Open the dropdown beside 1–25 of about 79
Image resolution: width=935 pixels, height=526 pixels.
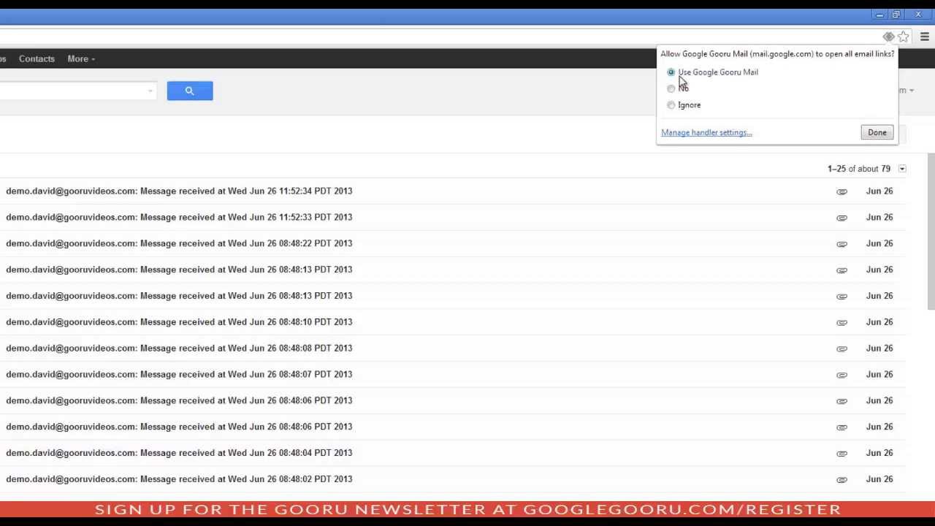tap(902, 169)
